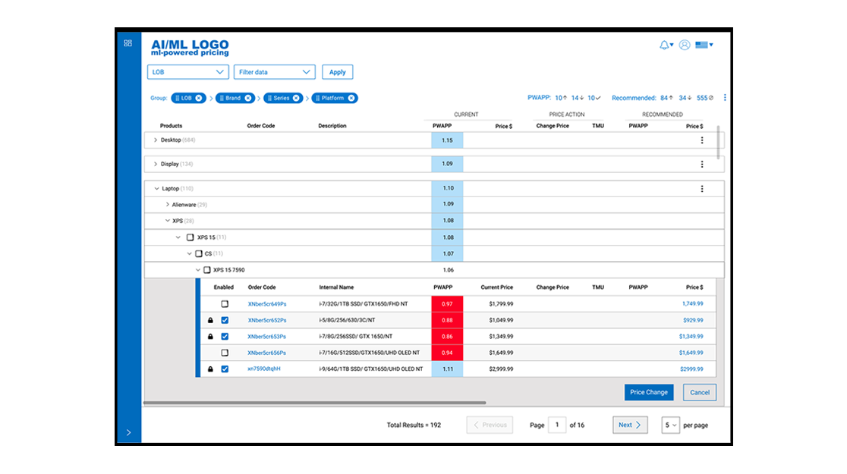The image size is (847, 474).
Task: Open the LOB dropdown
Action: tap(188, 72)
